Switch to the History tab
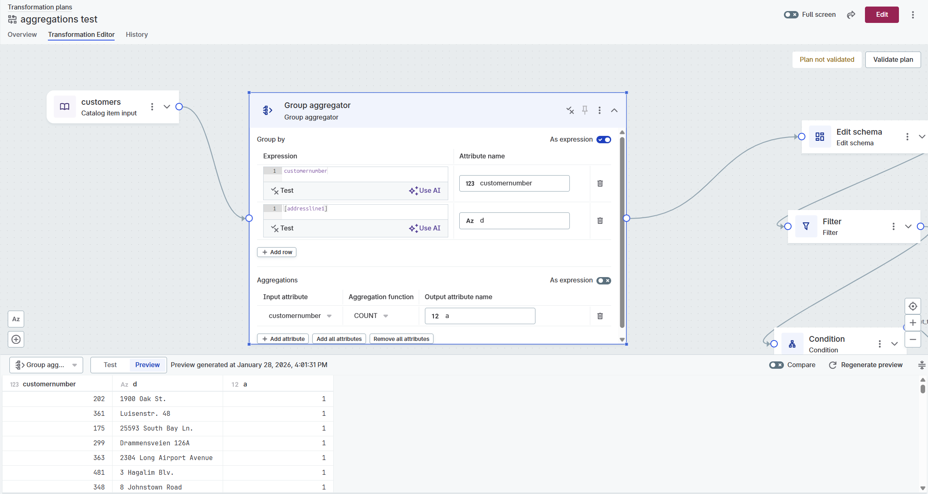 tap(137, 35)
